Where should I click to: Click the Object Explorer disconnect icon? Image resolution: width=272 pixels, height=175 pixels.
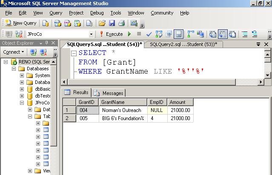(x=43, y=52)
